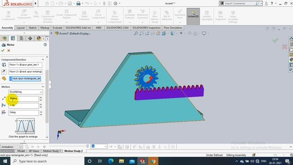Viewport: 293px width, 165px height.
Task: Select the Sketch ribbon tab
Action: pos(33,27)
